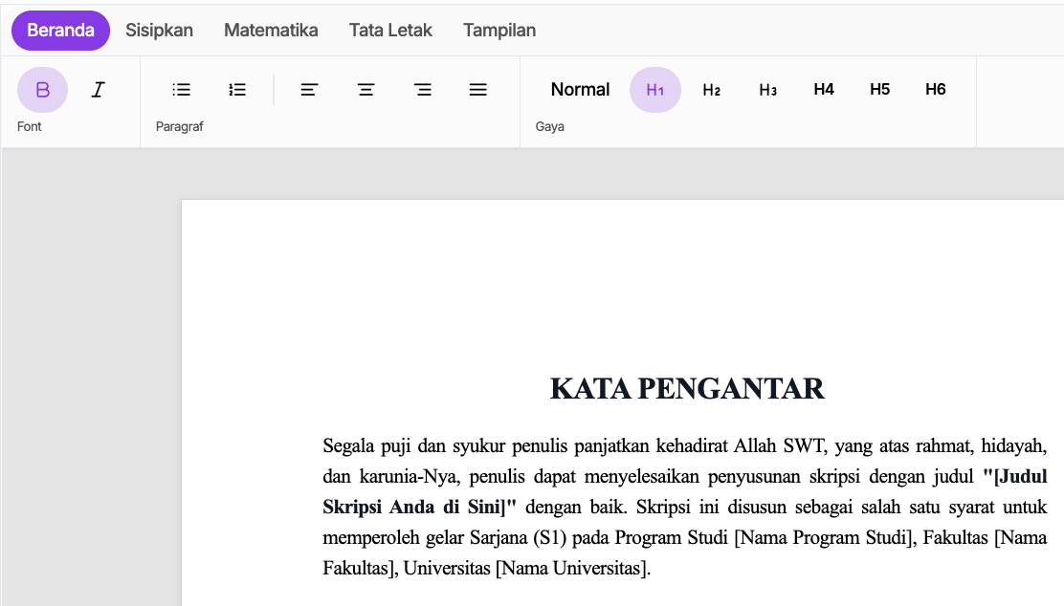This screenshot has width=1064, height=606.
Task: Center align the paragraph
Action: point(366,90)
